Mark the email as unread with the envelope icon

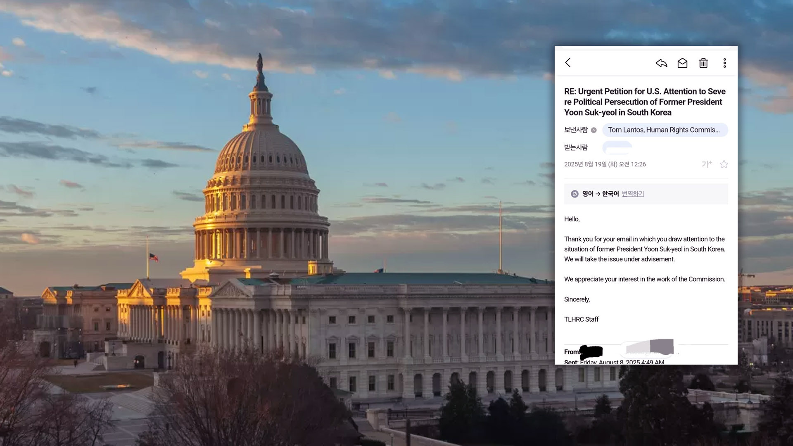pyautogui.click(x=682, y=63)
